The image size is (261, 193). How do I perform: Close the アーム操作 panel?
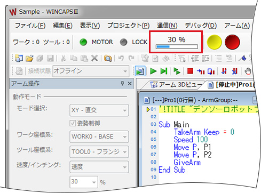[x=130, y=83]
